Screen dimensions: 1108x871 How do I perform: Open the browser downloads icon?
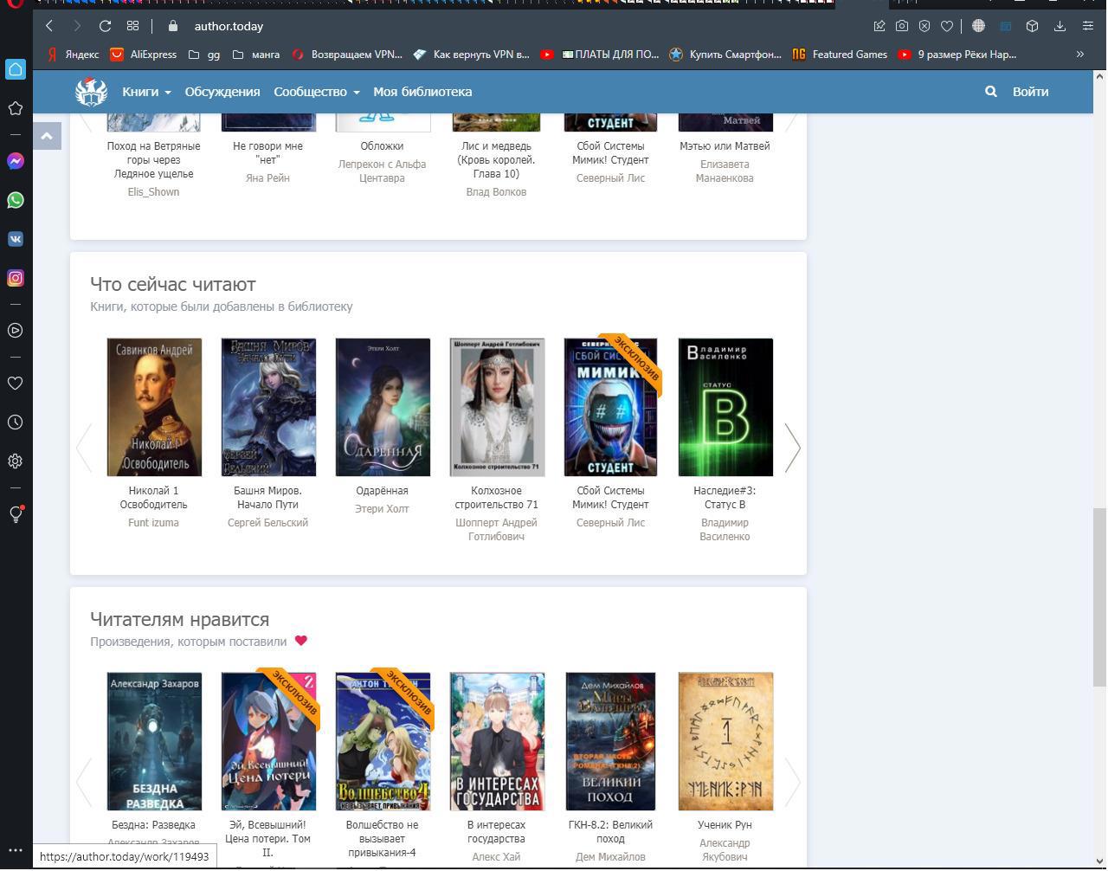[1060, 26]
